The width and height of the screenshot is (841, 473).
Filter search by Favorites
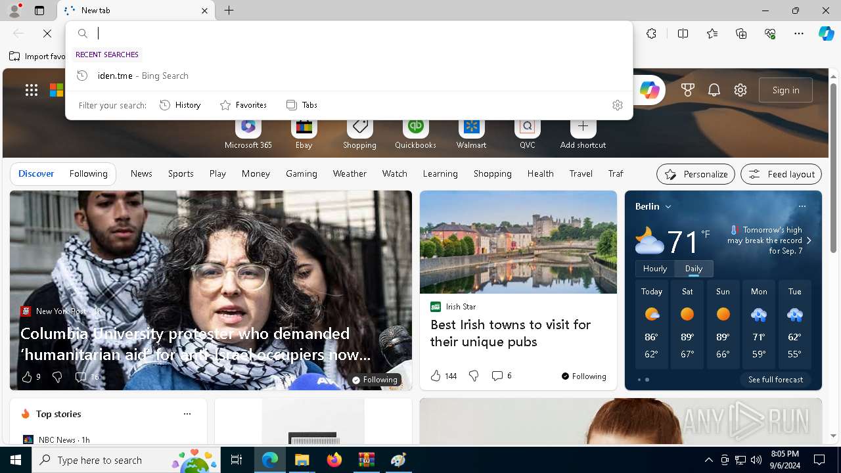(243, 105)
